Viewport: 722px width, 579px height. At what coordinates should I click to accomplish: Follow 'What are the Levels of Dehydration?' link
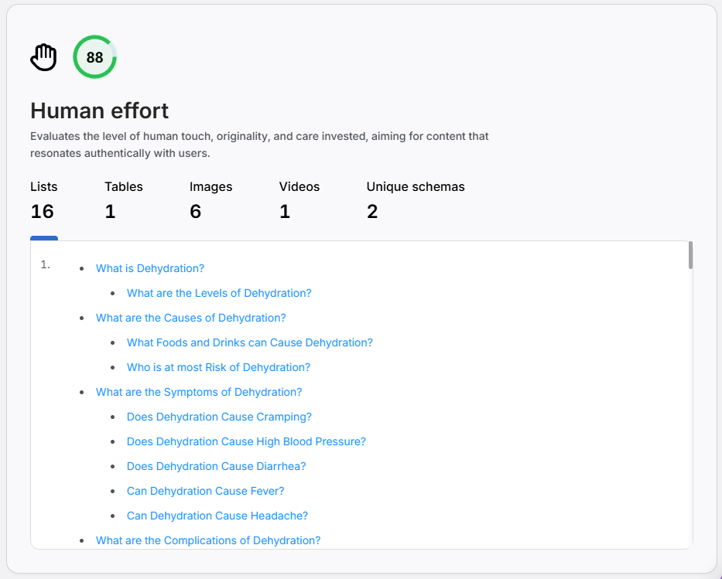click(219, 293)
